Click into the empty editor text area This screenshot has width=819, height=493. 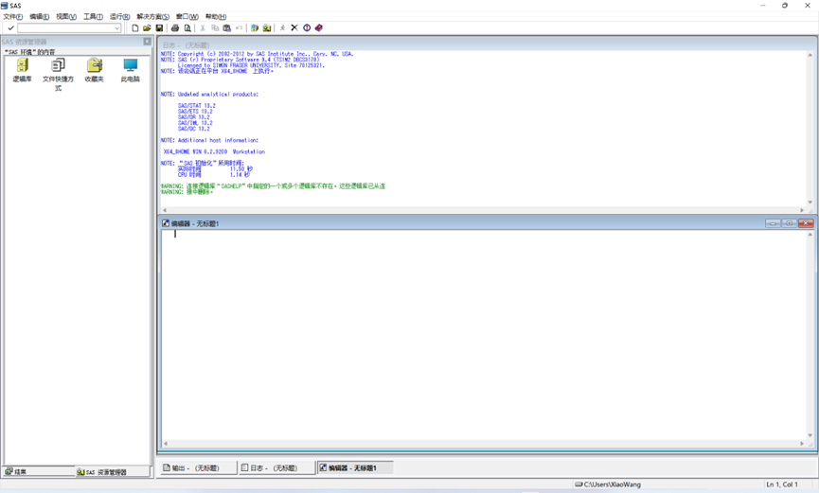(x=483, y=334)
